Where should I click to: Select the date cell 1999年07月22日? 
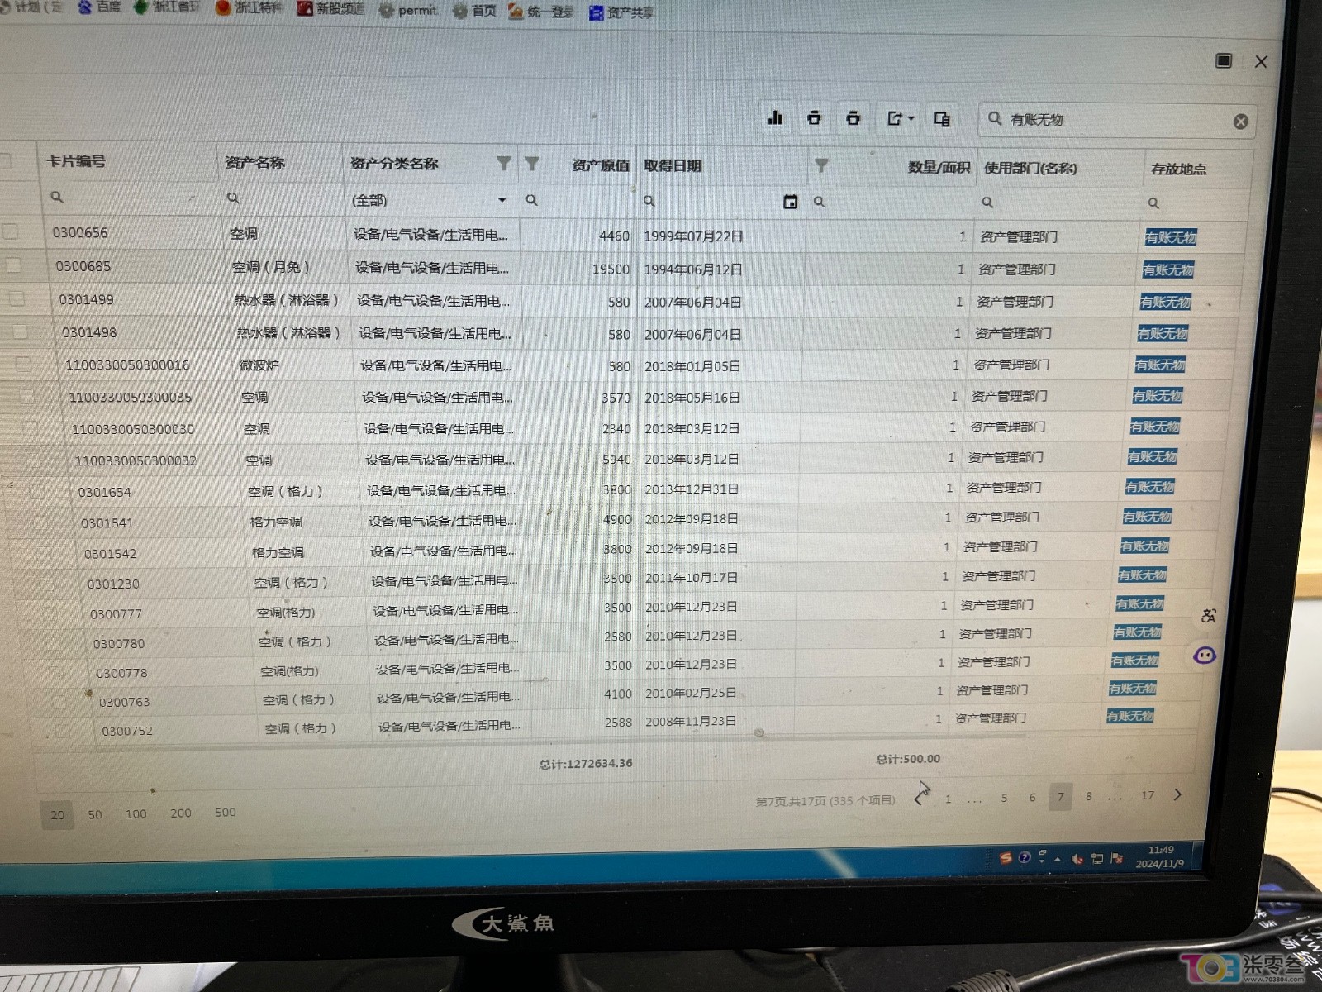tap(693, 236)
